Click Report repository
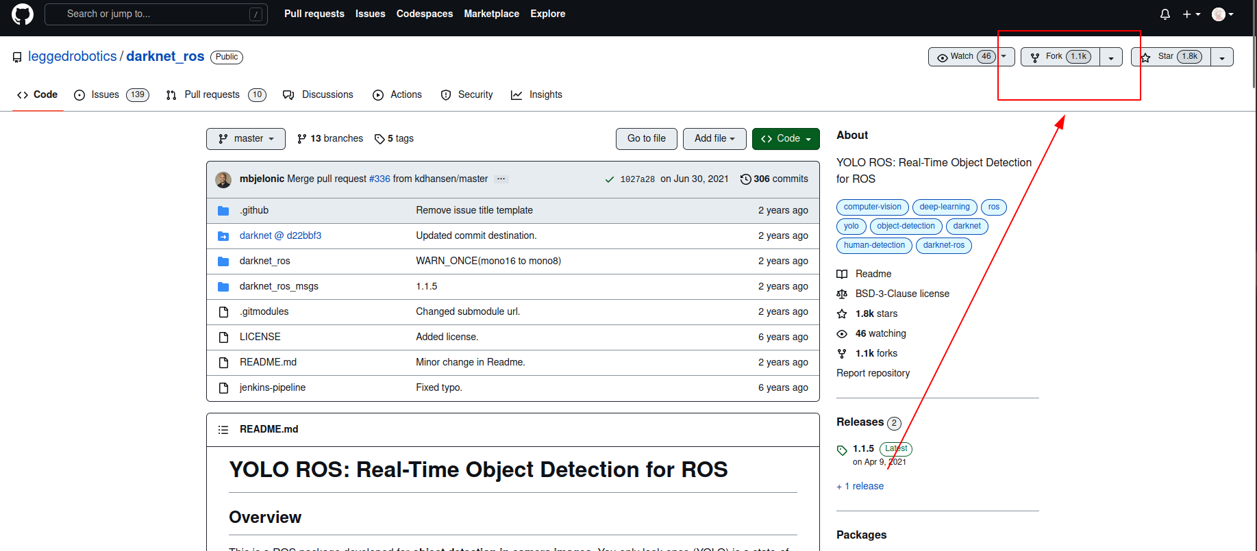Viewport: 1257px width, 551px height. [873, 374]
